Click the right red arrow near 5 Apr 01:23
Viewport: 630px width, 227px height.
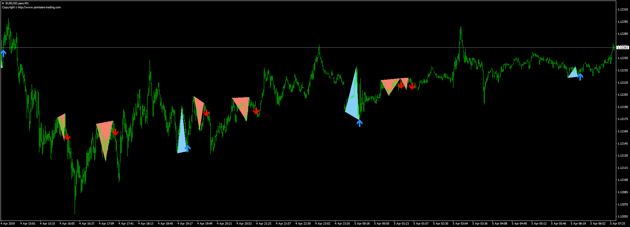pyautogui.click(x=412, y=86)
